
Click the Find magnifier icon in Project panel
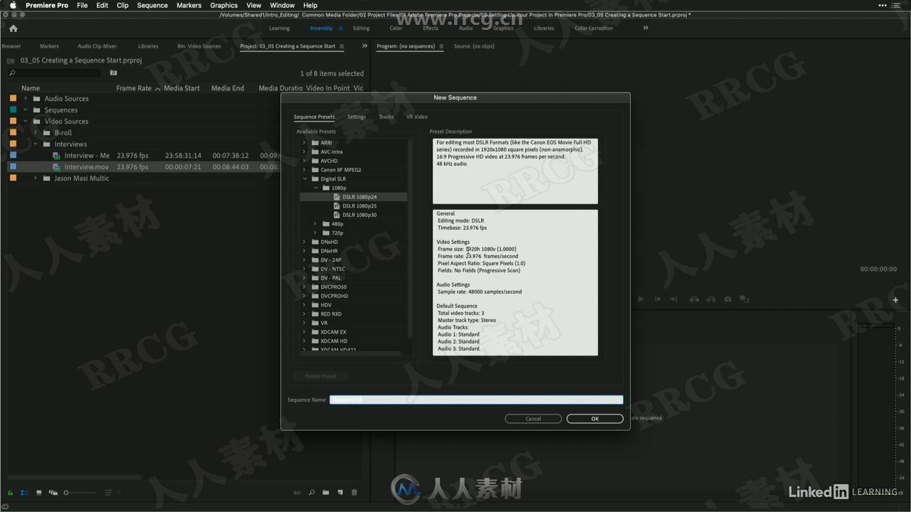312,492
